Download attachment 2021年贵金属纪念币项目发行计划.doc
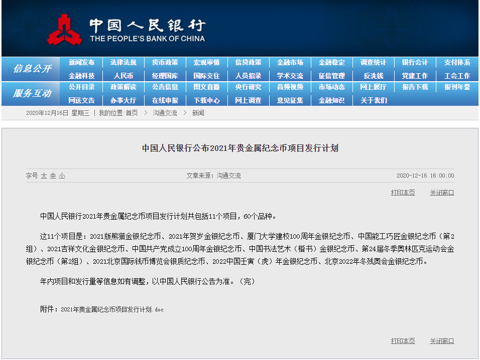 [x=112, y=309]
